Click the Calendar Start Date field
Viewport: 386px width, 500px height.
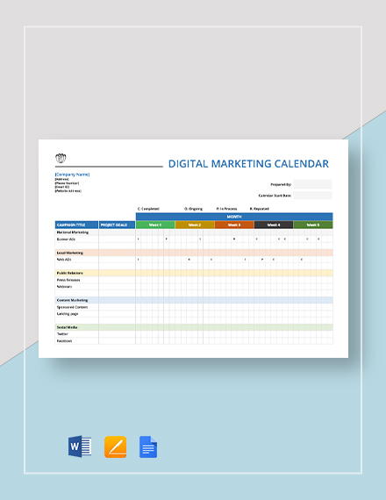coord(312,195)
